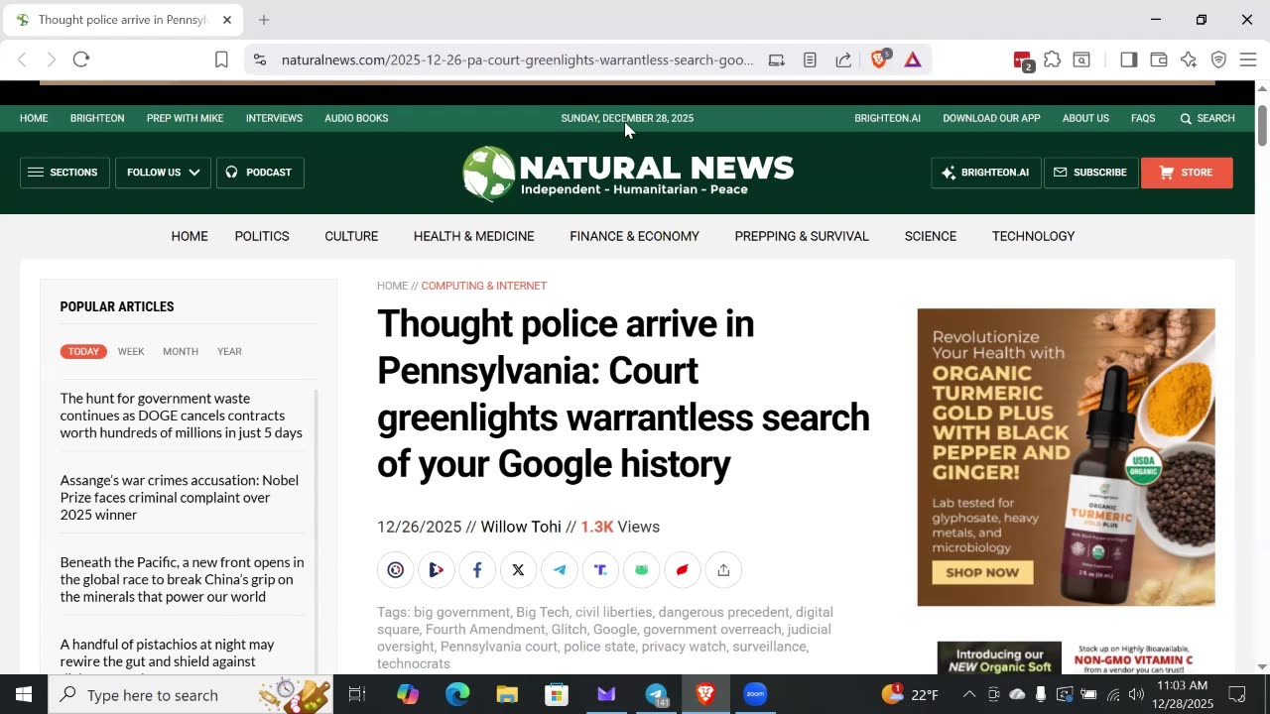Open Zoom from the taskbar

pos(755,694)
